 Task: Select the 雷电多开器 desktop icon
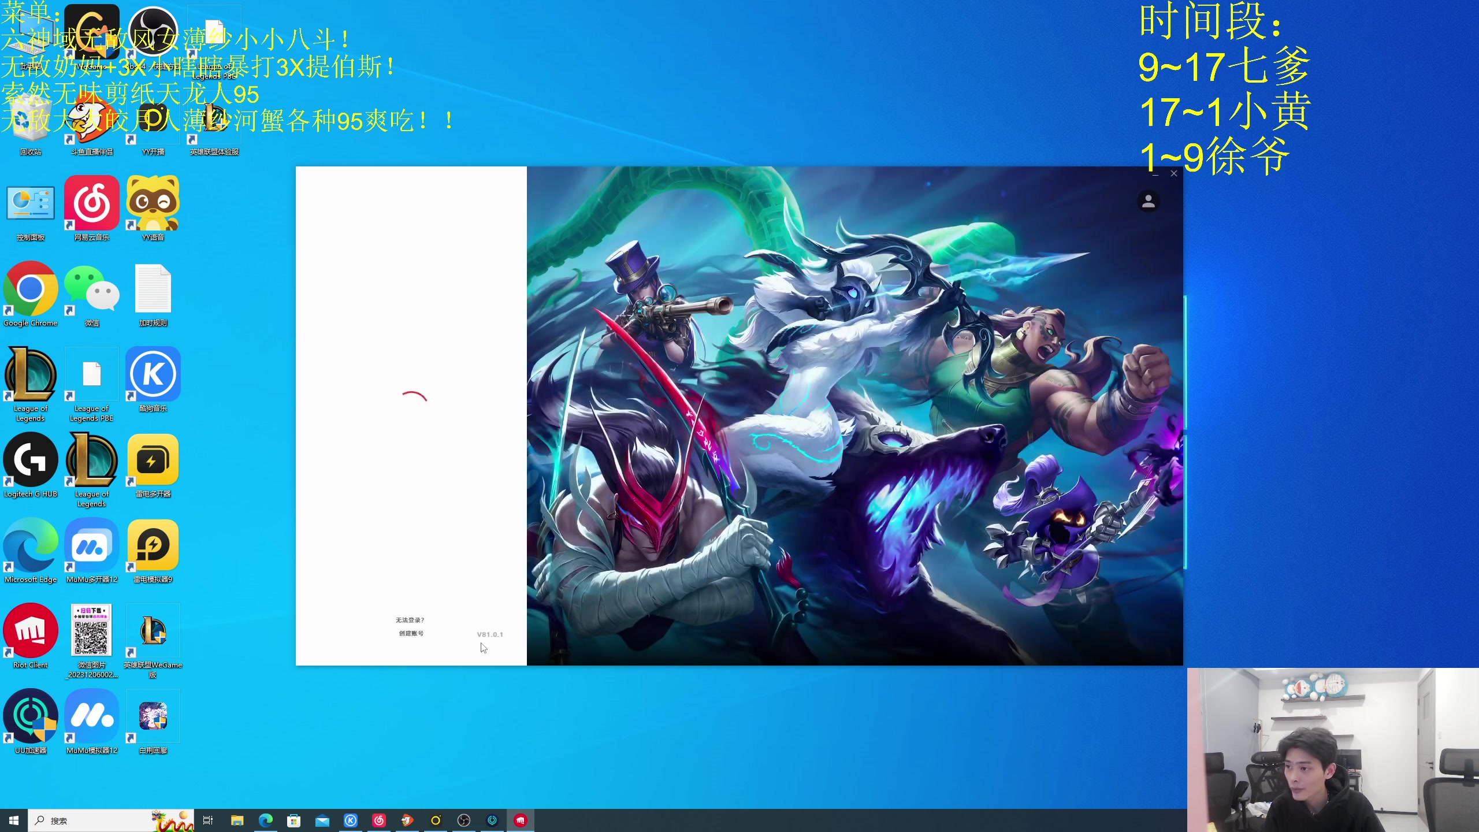coord(153,466)
